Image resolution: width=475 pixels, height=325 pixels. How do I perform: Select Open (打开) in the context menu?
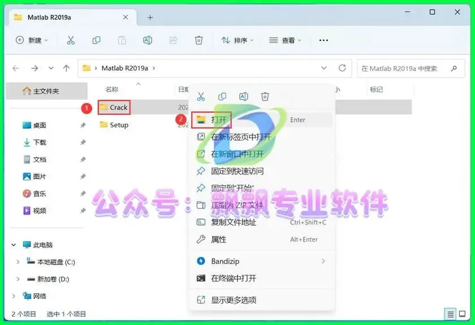pos(262,120)
